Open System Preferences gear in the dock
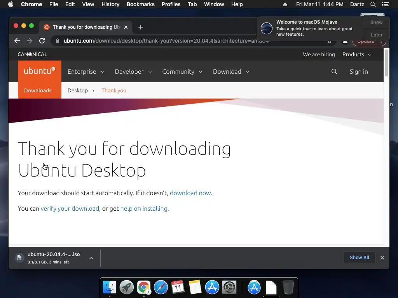Image resolution: width=398 pixels, height=298 pixels. tap(229, 288)
